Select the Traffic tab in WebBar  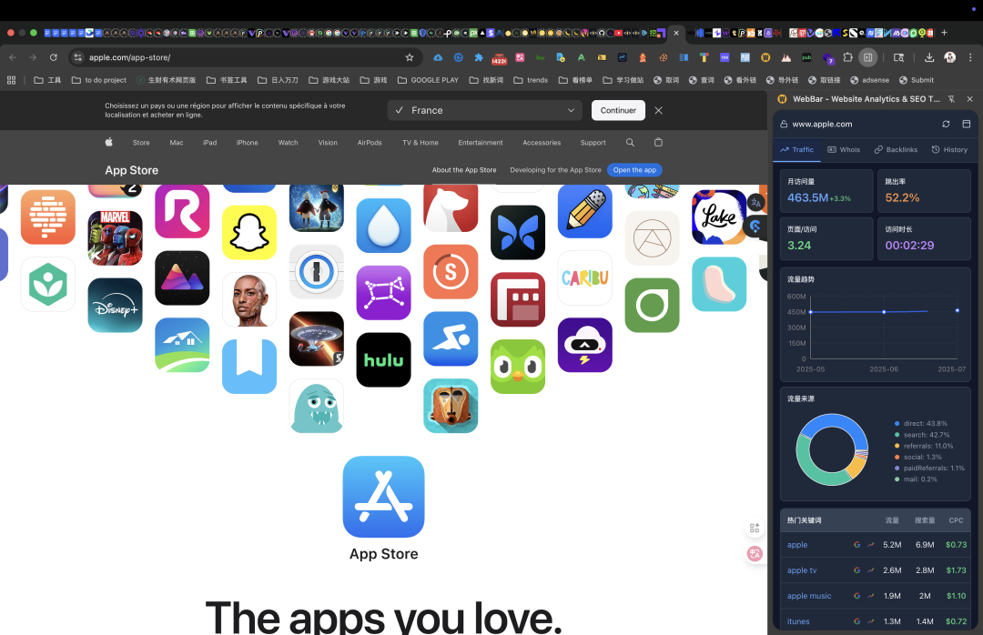796,150
